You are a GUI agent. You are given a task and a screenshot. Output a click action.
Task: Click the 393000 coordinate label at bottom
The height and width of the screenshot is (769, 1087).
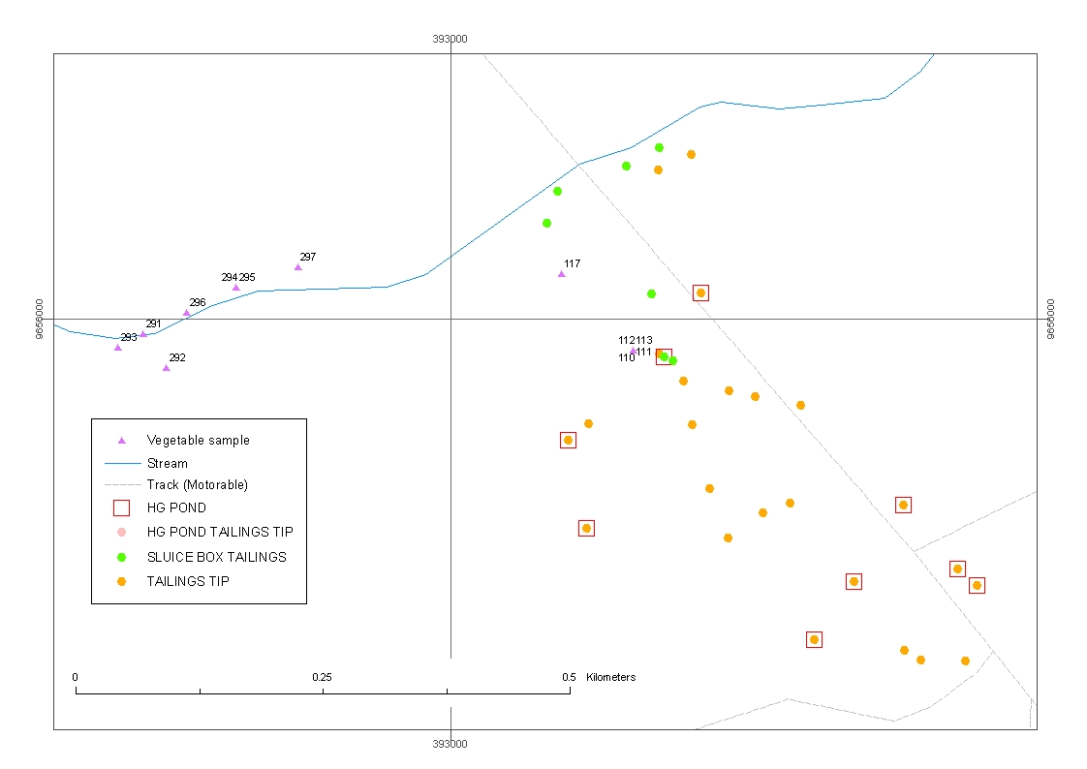coord(450,744)
